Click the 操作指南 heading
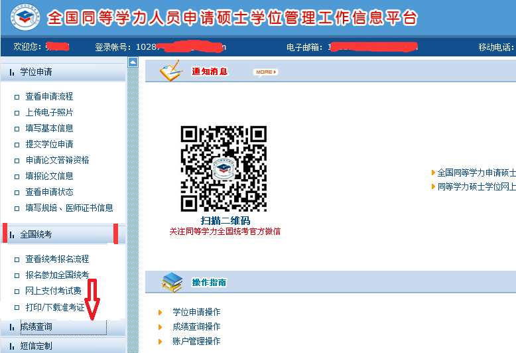Image resolution: width=516 pixels, height=353 pixels. (210, 283)
